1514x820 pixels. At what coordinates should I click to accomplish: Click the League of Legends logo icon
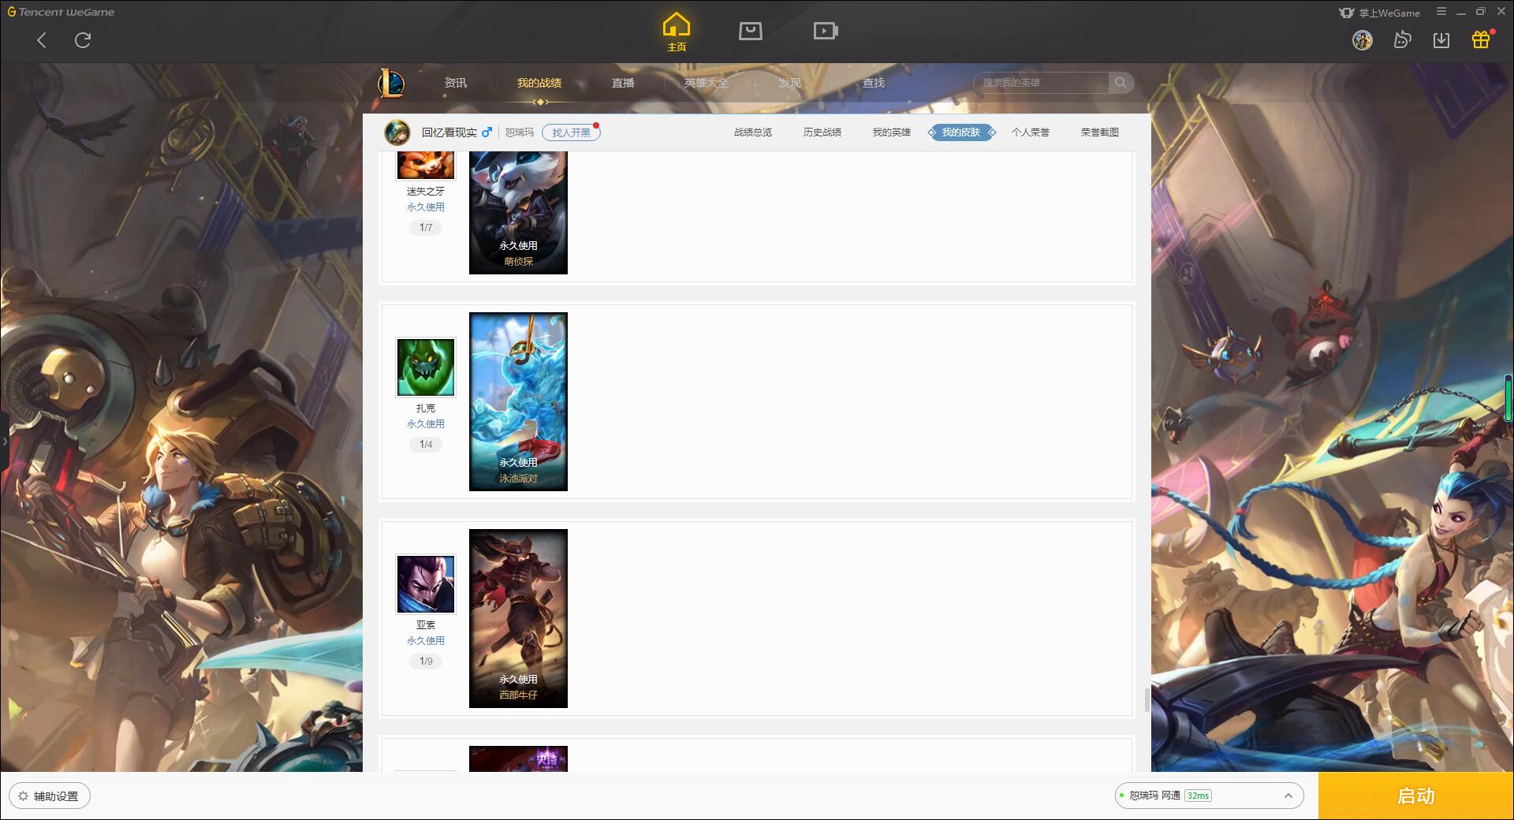[392, 83]
